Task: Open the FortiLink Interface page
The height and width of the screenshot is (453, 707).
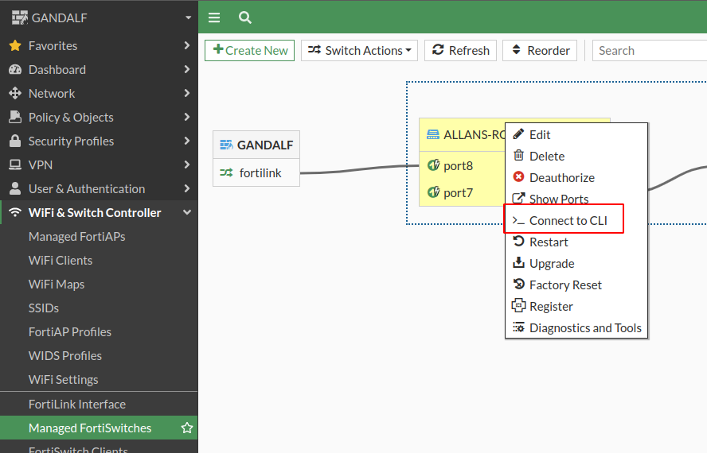Action: pos(77,405)
